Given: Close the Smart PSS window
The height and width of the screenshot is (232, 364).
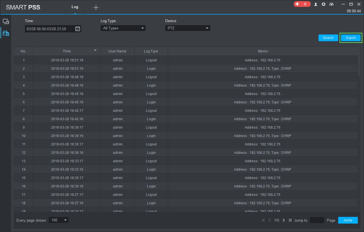Looking at the screenshot, I should pos(359,4).
